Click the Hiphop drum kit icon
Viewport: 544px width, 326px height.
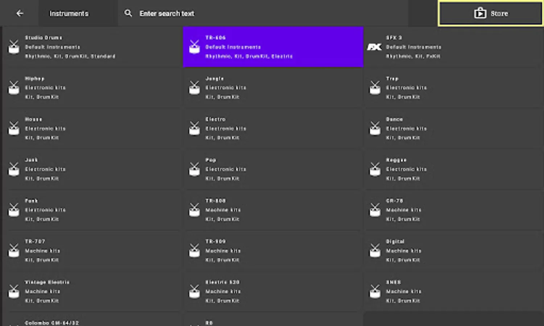[14, 88]
